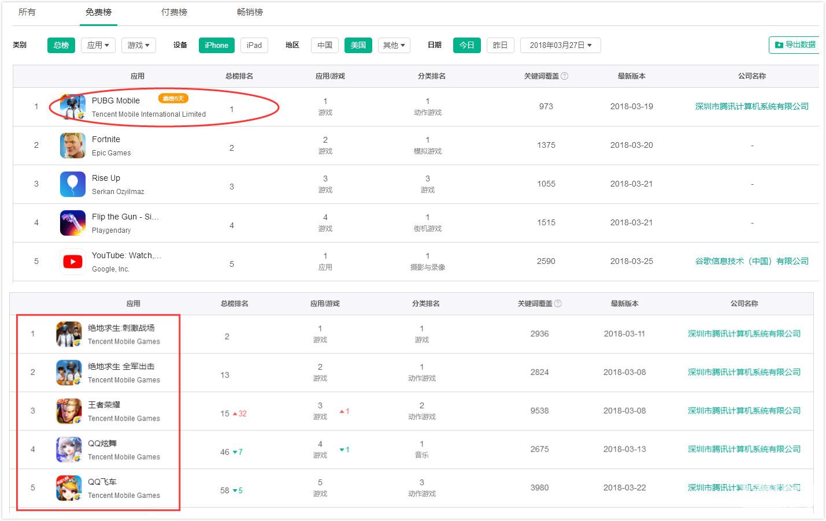Click keyword coverage value 973

pos(546,106)
